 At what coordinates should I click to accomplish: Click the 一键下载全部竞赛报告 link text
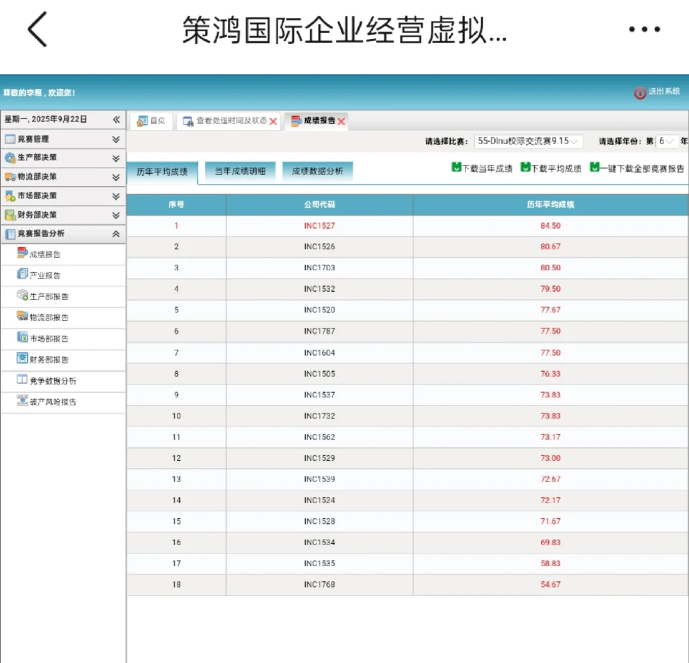point(642,169)
